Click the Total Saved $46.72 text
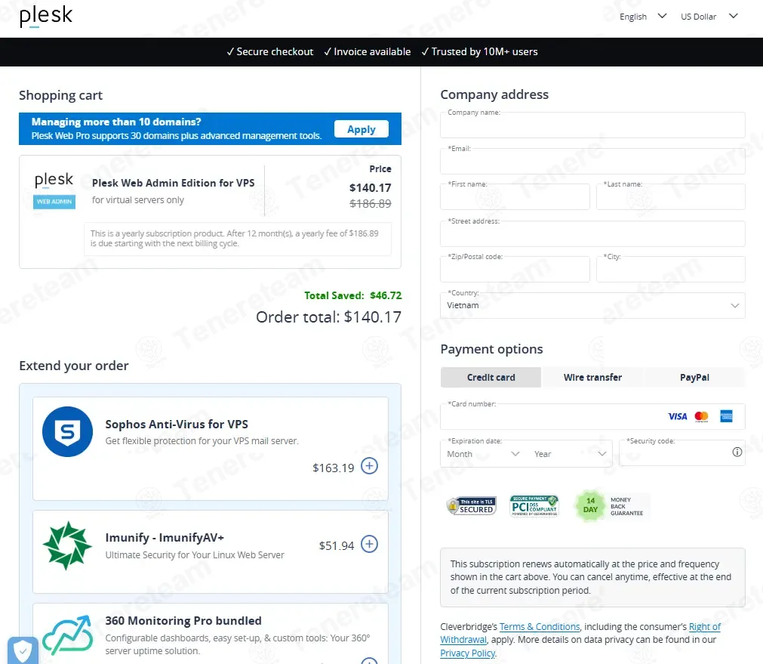Viewport: 763px width, 664px height. click(352, 295)
